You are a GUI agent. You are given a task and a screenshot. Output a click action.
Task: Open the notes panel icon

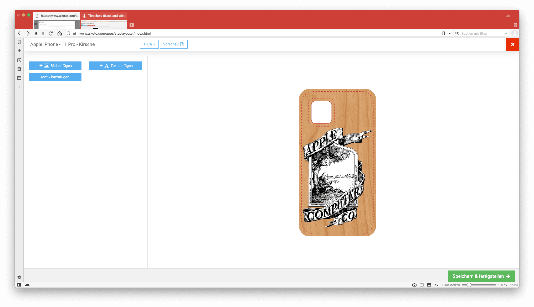[19, 69]
